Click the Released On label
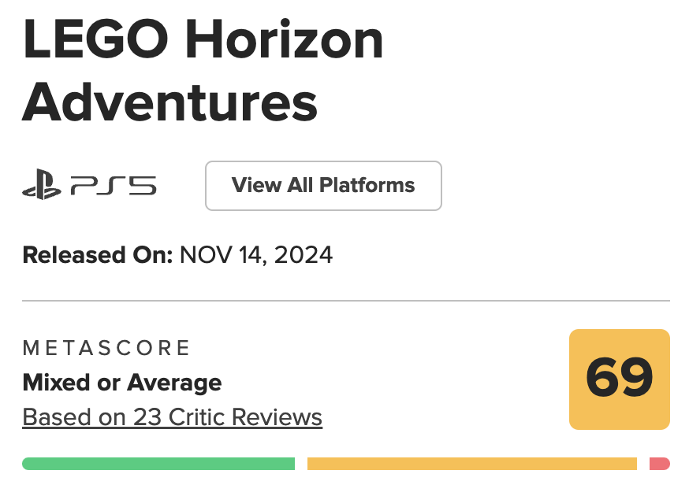 tap(98, 255)
